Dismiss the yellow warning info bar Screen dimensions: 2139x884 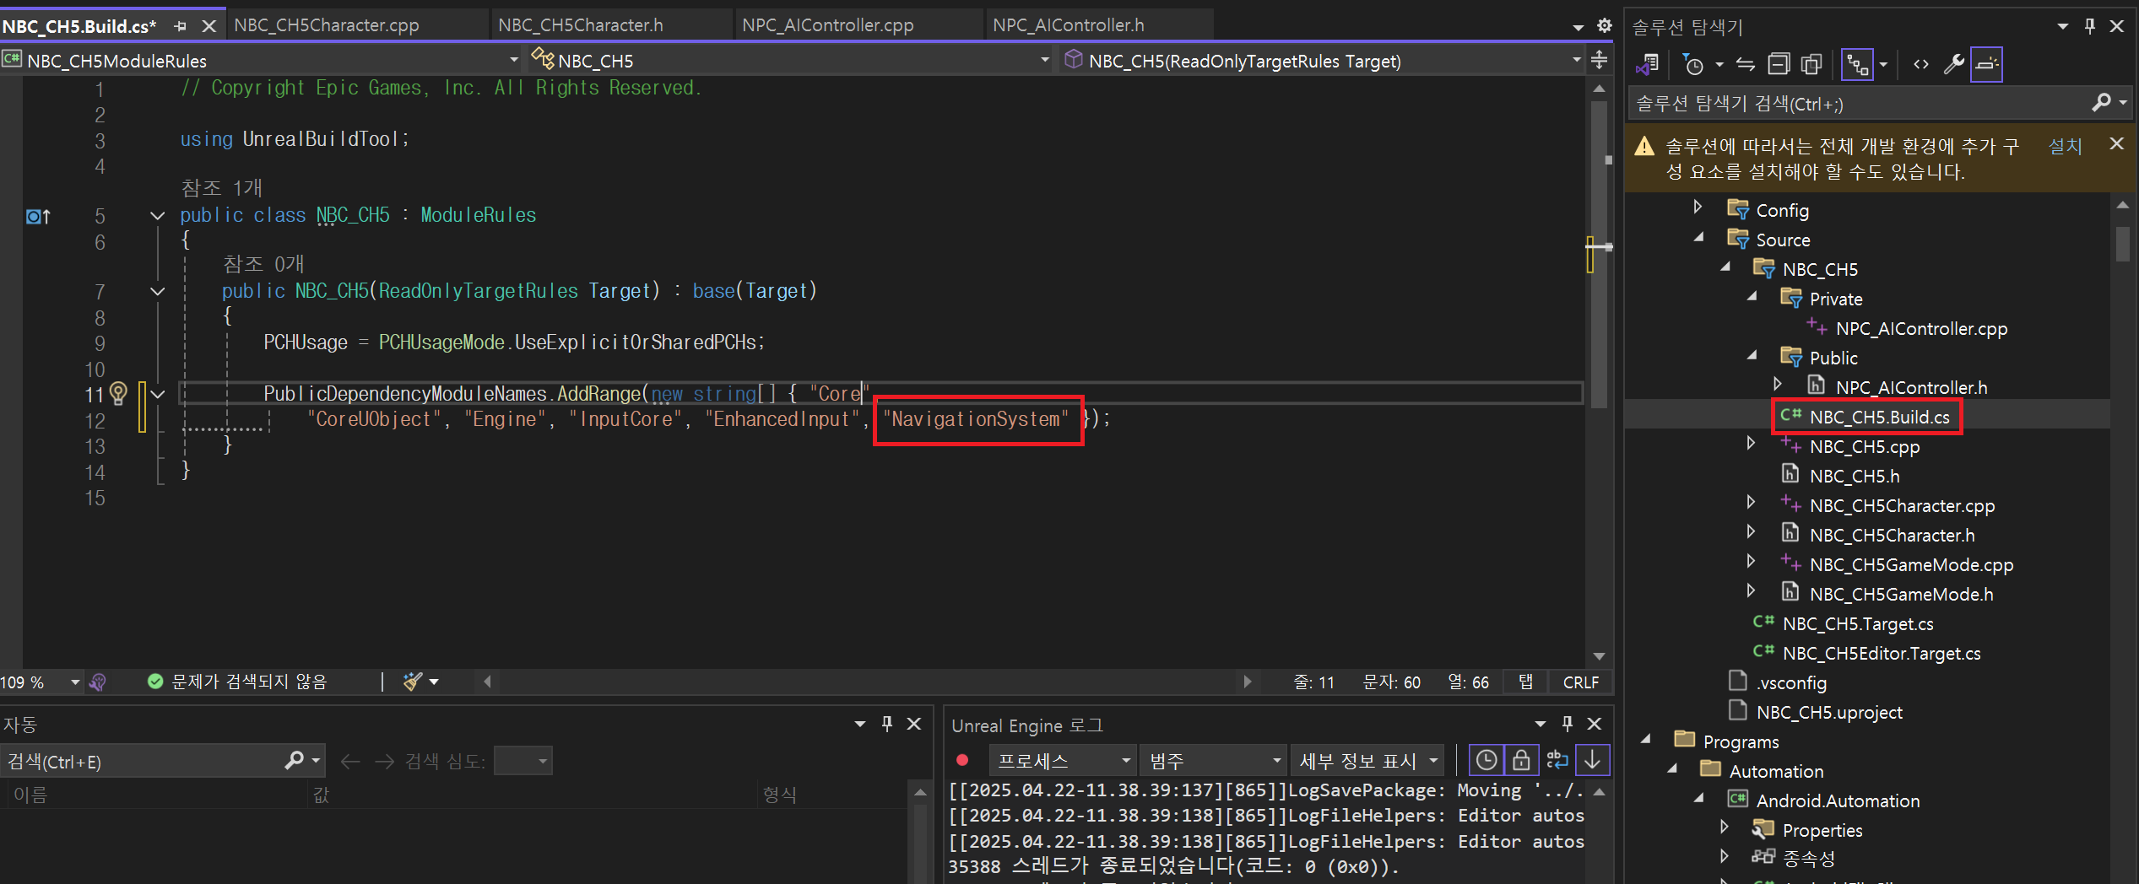(x=2116, y=144)
